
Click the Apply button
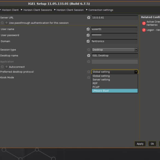140,144
